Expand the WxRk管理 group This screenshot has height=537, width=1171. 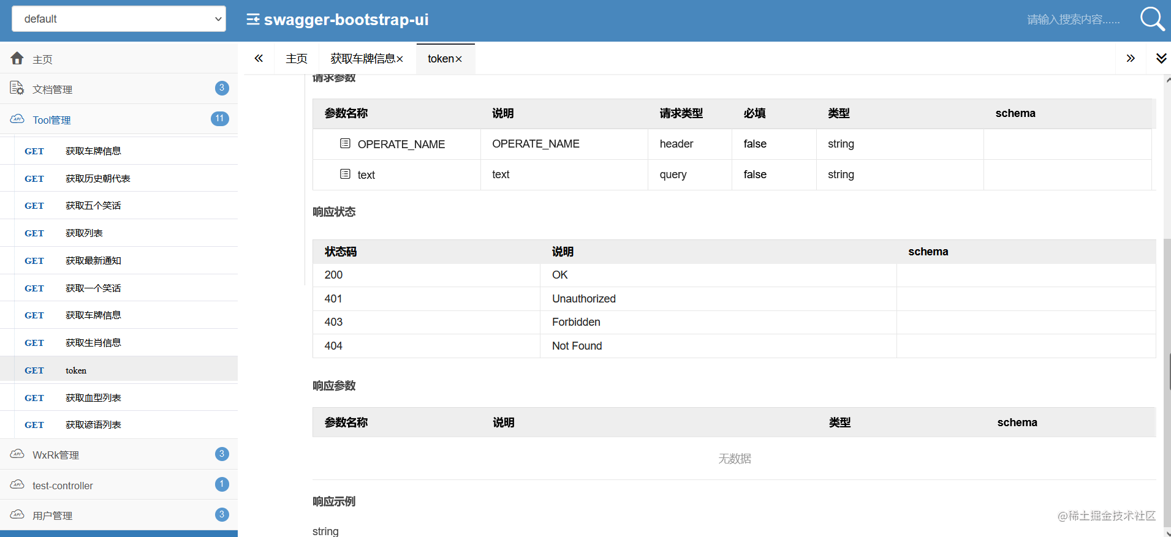[x=119, y=454]
